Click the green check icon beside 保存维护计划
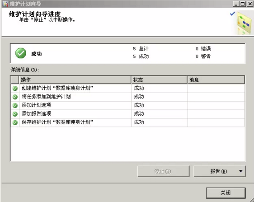Image resolution: width=254 pixels, height=202 pixels. pyautogui.click(x=15, y=122)
